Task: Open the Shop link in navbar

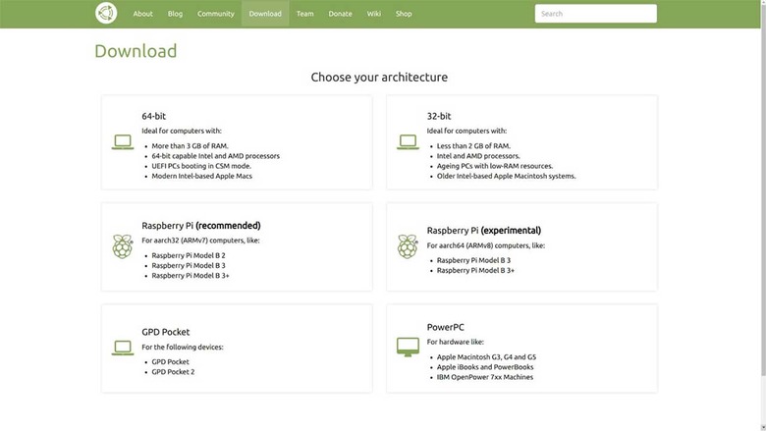Action: (404, 14)
